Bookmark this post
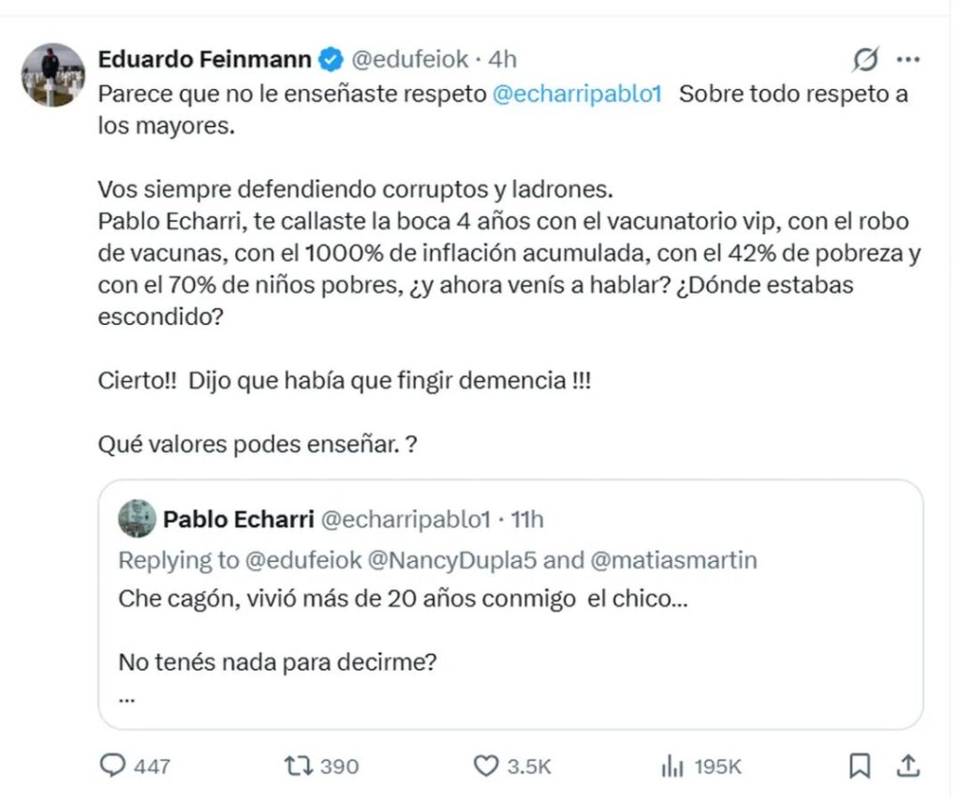959x797 pixels. click(859, 766)
